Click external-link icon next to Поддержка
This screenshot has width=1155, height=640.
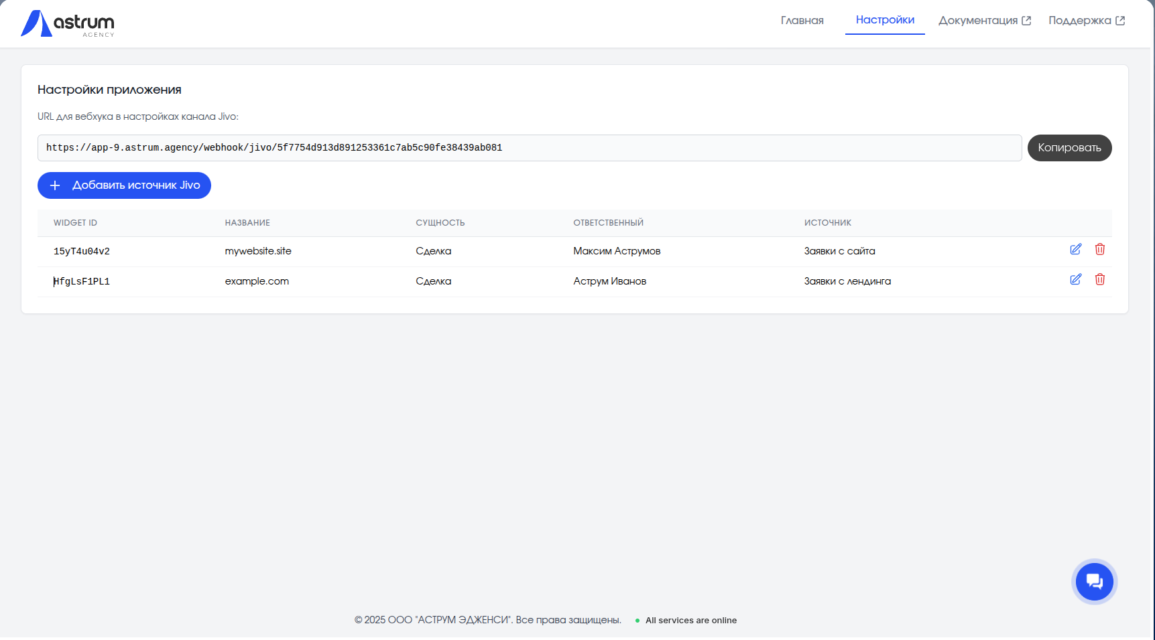tap(1120, 21)
